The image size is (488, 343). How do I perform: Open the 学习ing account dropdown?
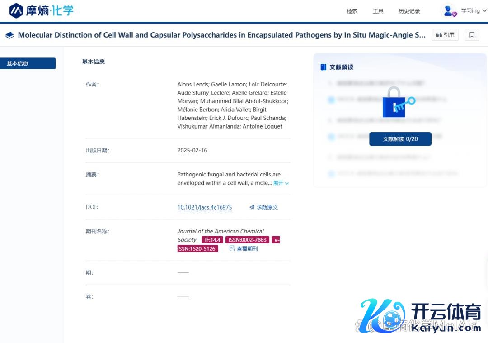[x=473, y=11]
